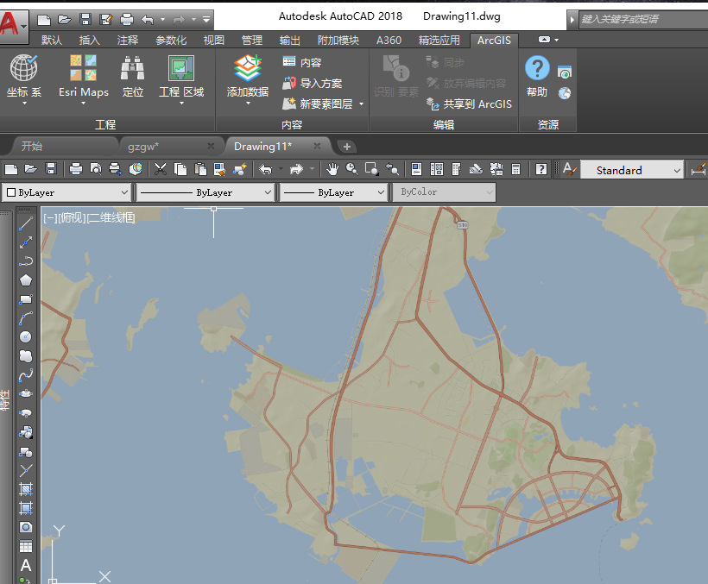Click the Cut scissors icon
This screenshot has height=584, width=708.
pos(161,169)
